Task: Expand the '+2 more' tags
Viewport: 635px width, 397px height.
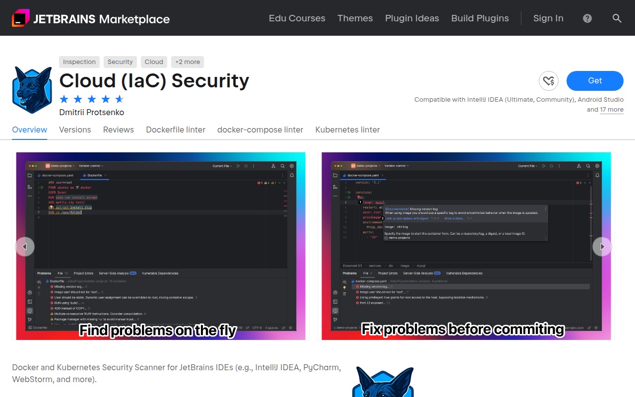Action: coord(188,62)
